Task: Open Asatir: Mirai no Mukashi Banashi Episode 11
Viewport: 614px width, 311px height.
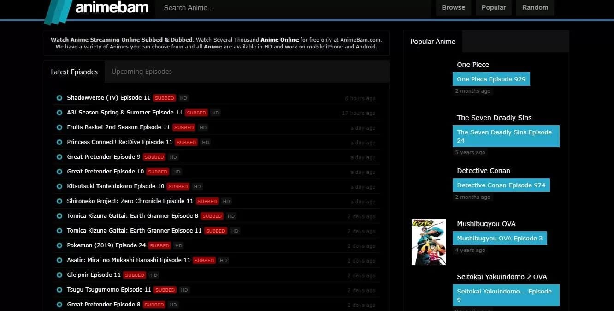Action: pos(129,260)
